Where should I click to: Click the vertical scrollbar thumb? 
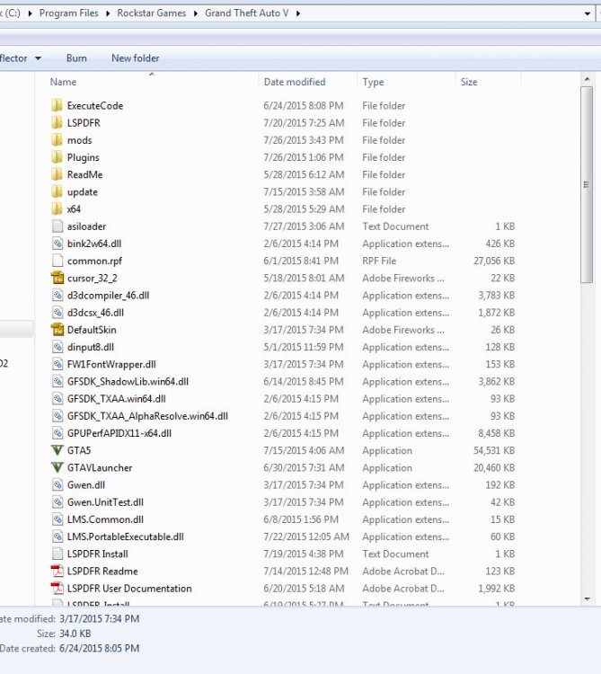[587, 184]
